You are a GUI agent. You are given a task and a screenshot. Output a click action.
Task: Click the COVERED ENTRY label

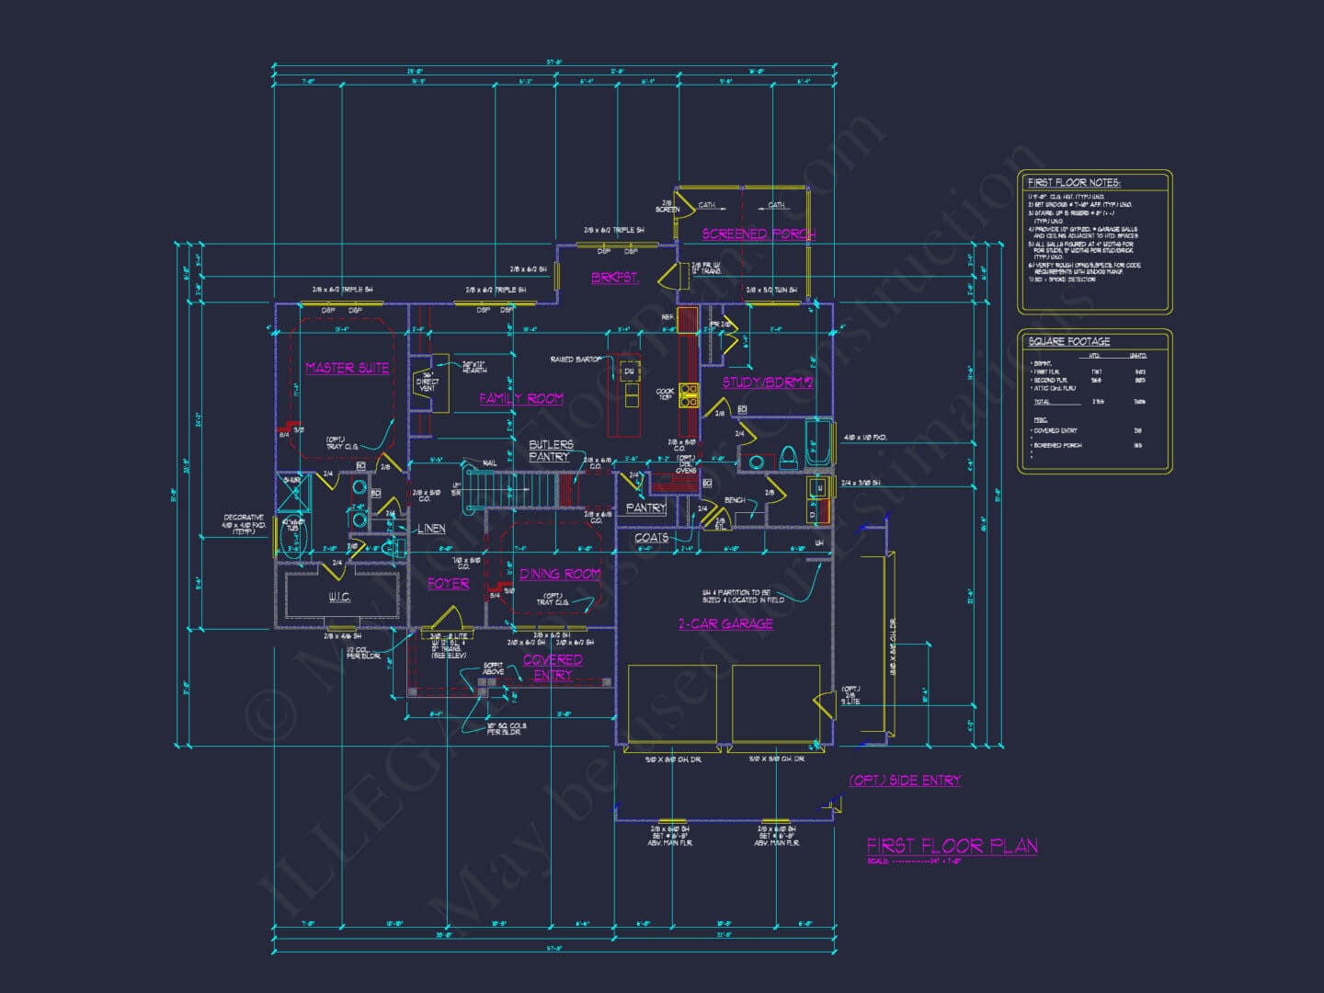pos(553,668)
